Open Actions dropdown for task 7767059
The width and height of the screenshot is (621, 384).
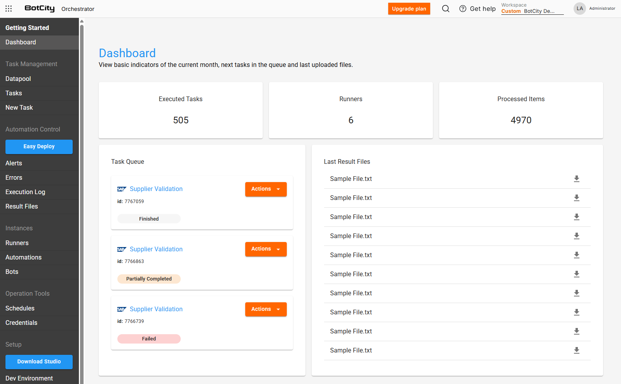tap(266, 189)
